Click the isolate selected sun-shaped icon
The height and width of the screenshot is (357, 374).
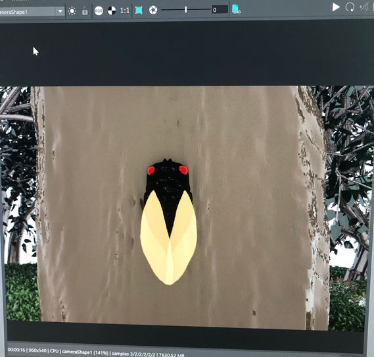tap(72, 11)
